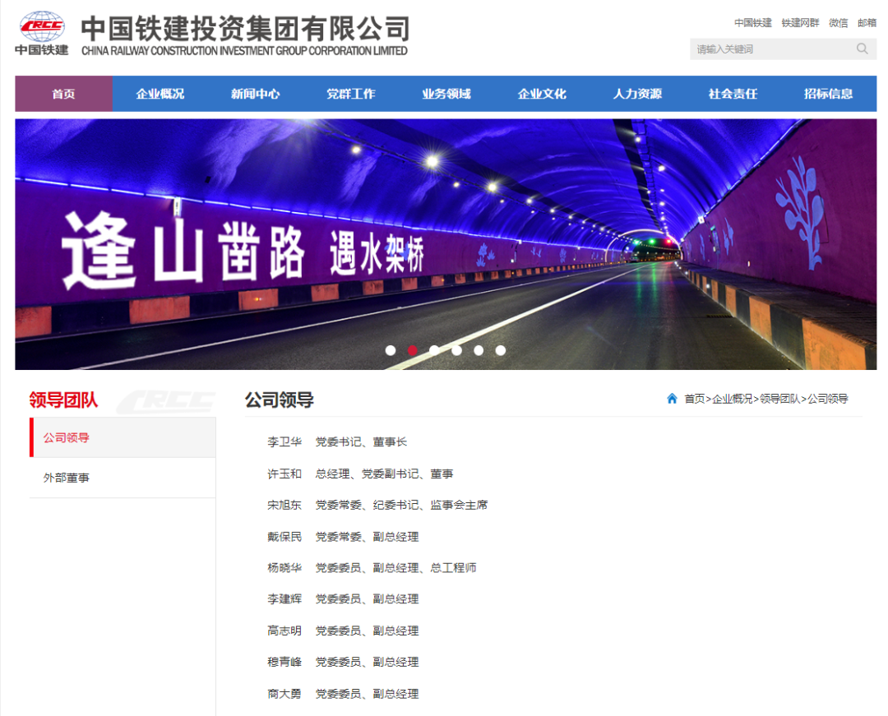
Task: Select the last carousel indicator dot
Action: pos(501,349)
